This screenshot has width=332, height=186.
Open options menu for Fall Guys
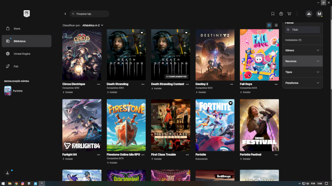point(276,84)
